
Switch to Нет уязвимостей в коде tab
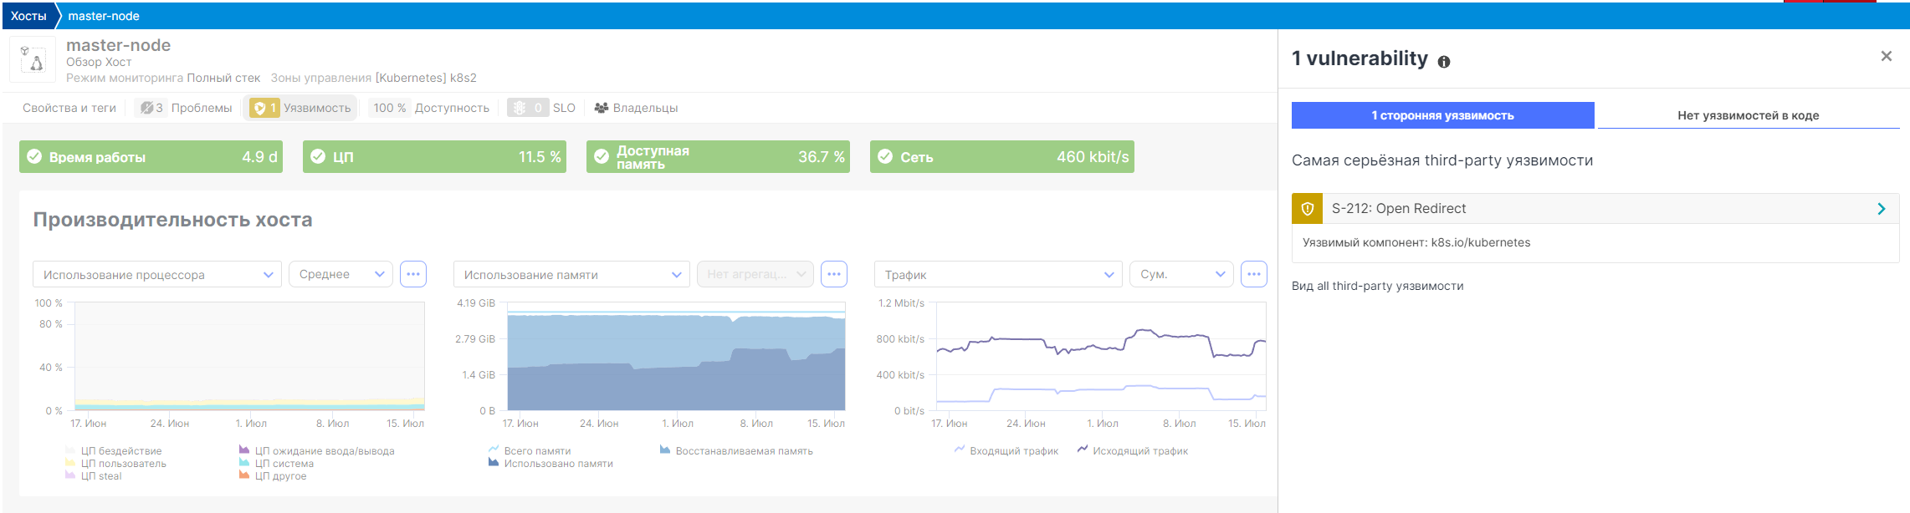(1748, 115)
